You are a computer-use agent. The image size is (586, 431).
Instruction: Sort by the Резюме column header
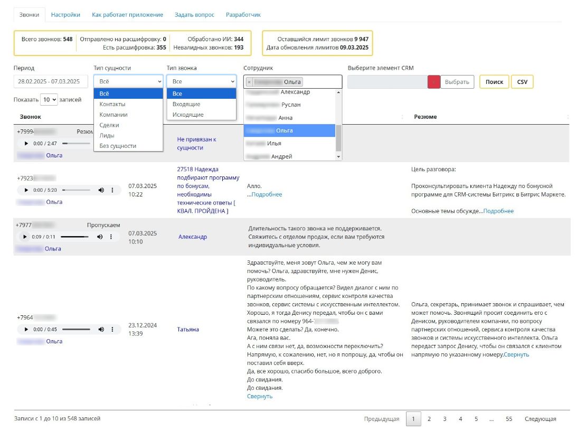click(426, 117)
